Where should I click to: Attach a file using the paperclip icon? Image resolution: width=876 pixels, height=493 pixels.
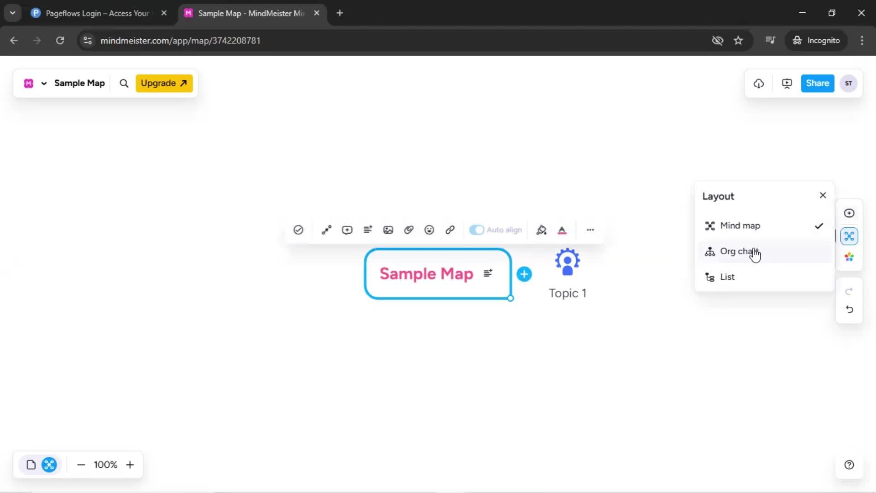coord(409,230)
